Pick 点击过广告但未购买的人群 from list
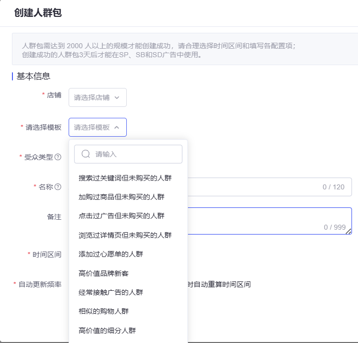Screen dimensions: 358x343 (x=121, y=216)
